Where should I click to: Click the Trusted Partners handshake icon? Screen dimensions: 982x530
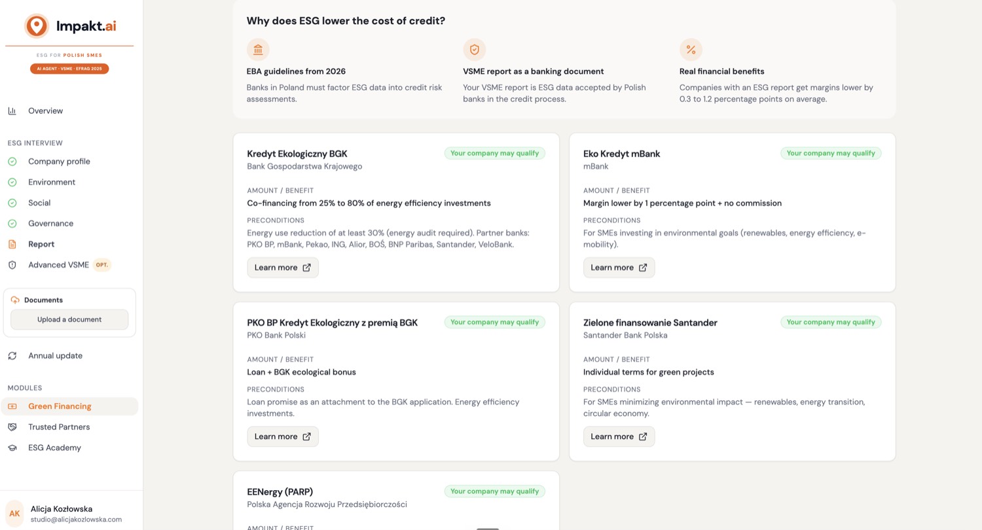coord(12,427)
